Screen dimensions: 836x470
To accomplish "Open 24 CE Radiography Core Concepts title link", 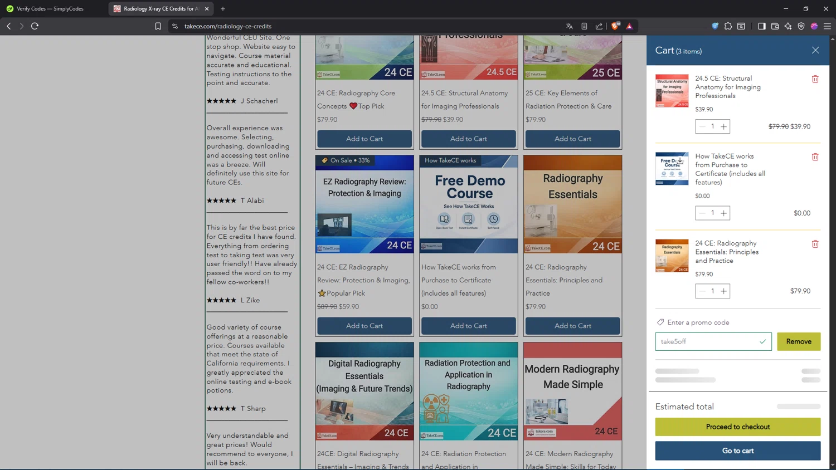I will [356, 100].
